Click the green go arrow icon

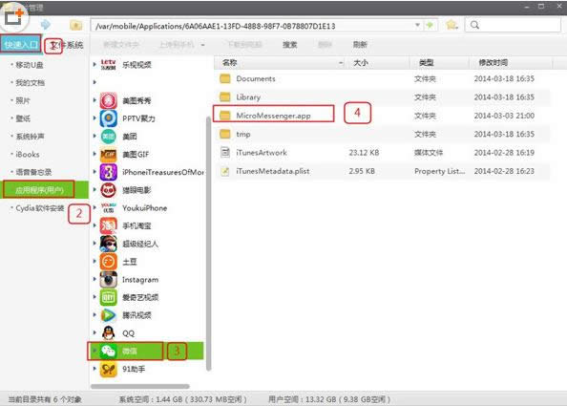click(x=430, y=25)
